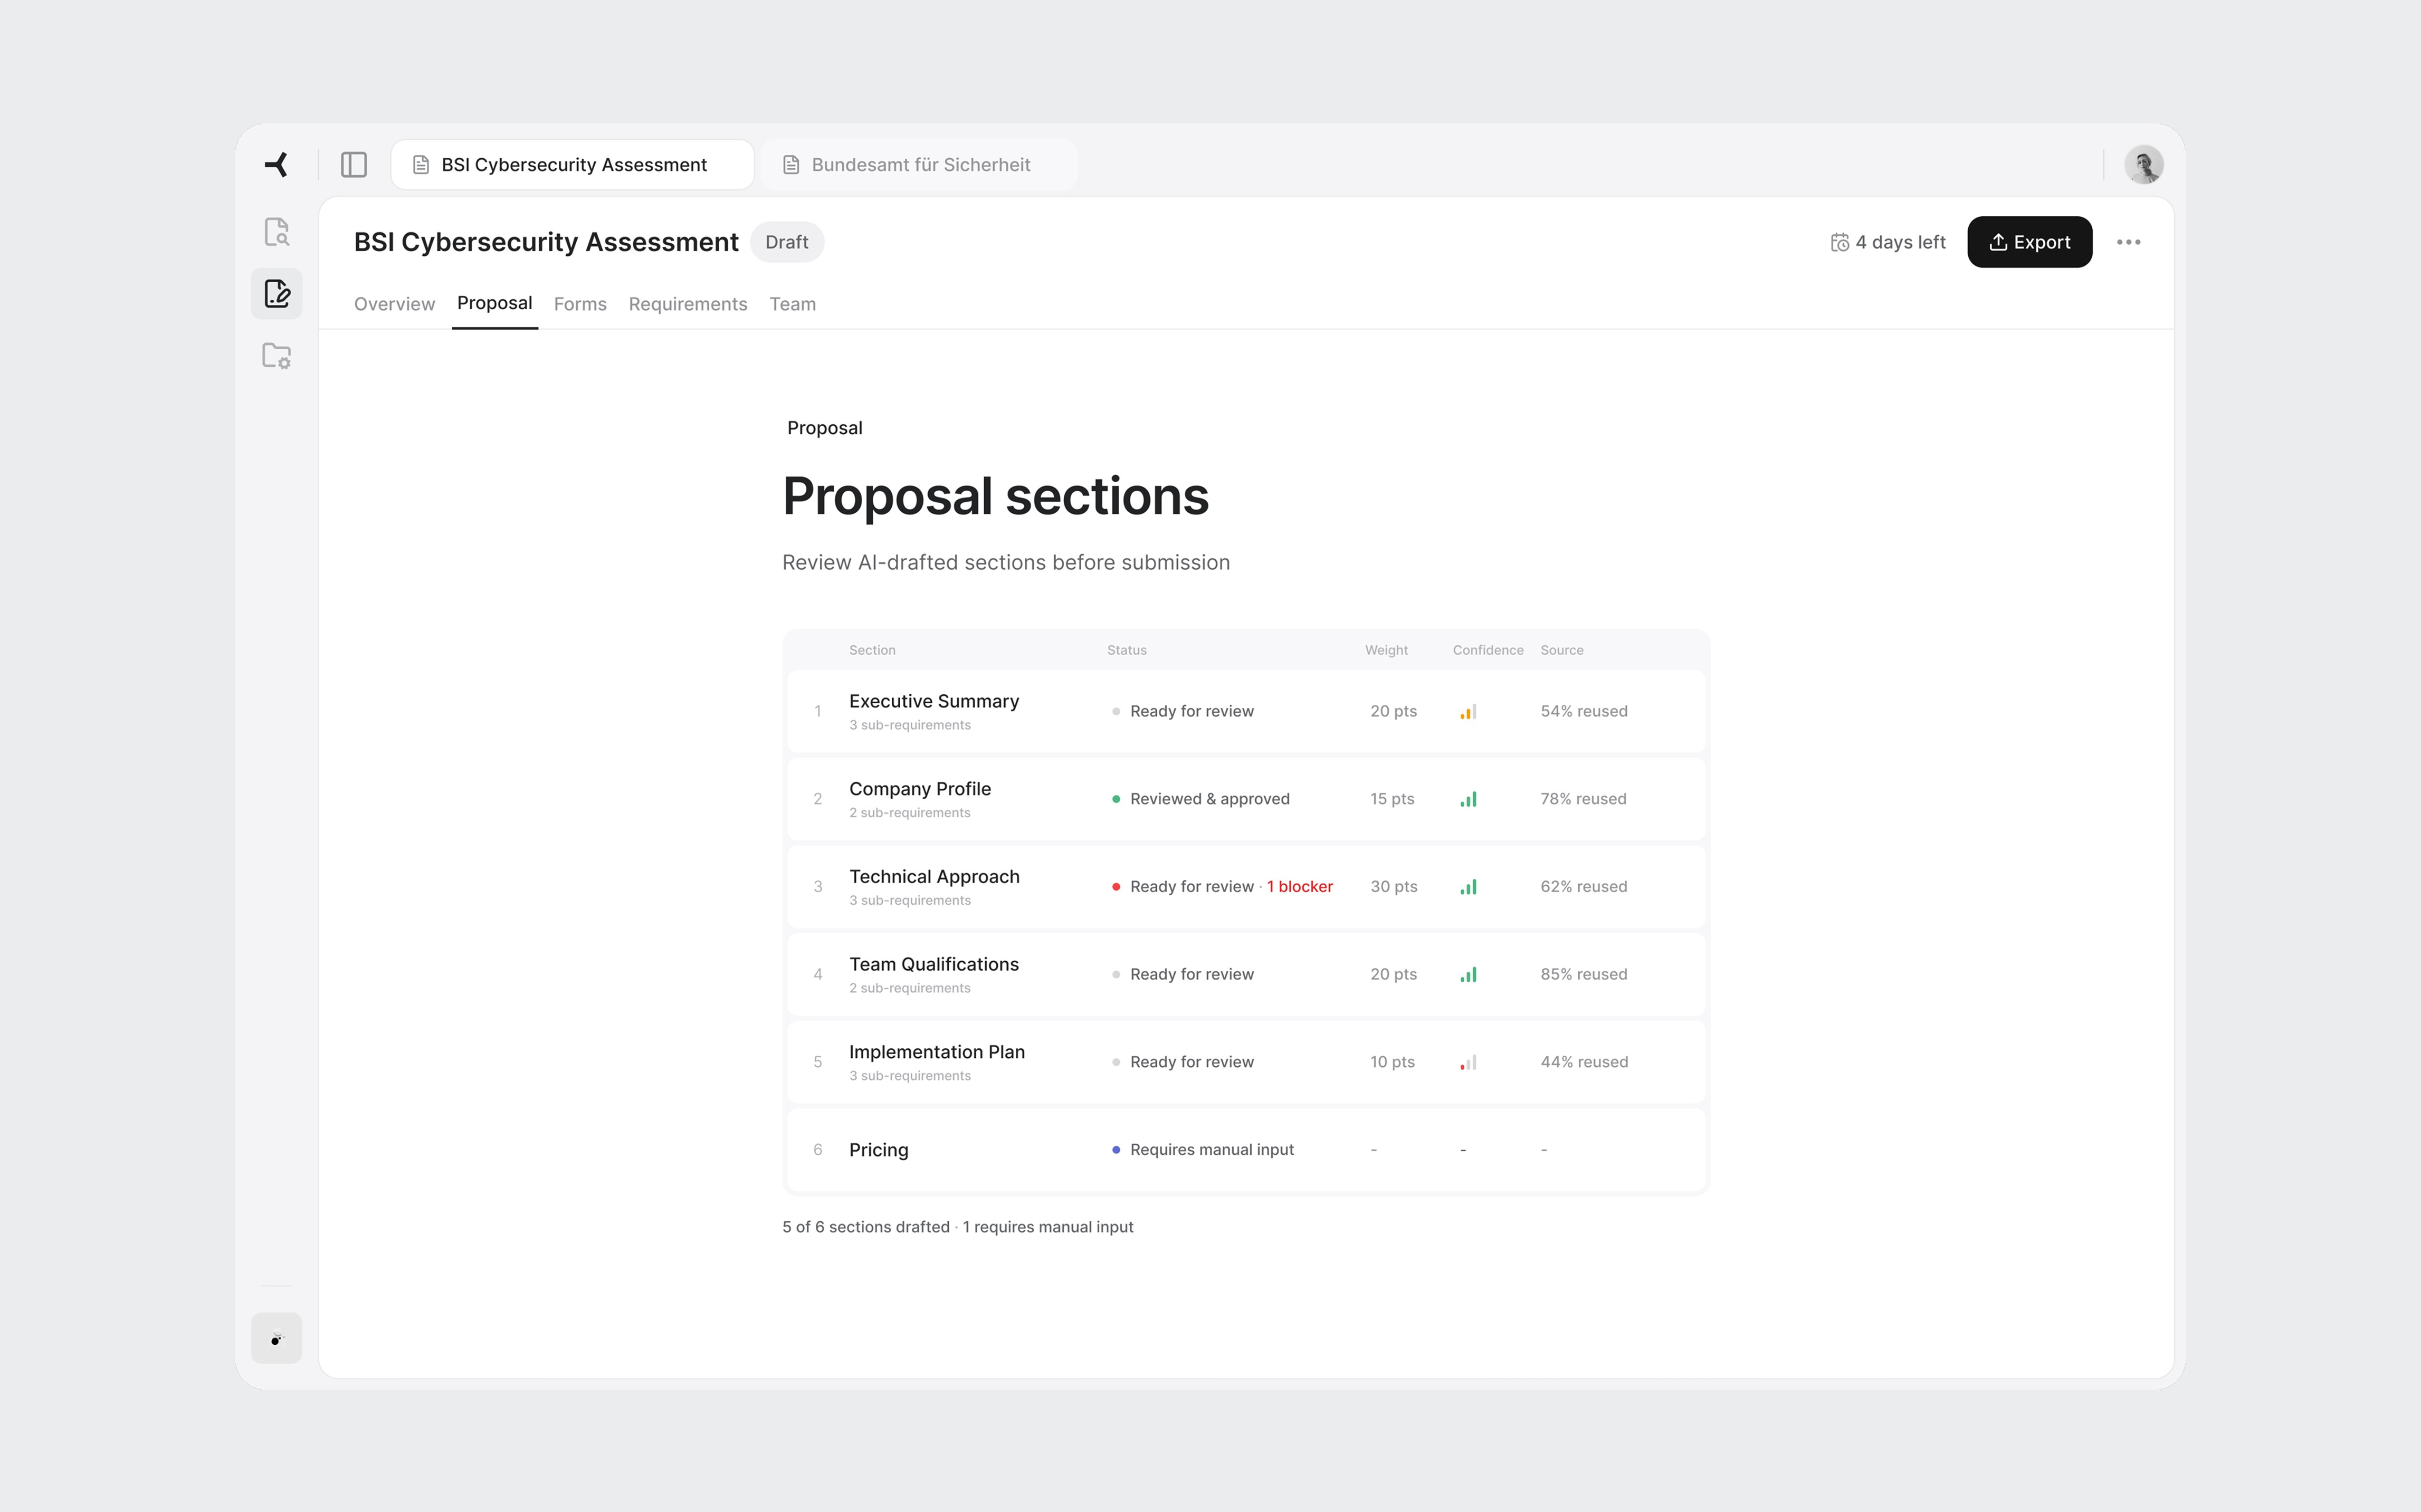The width and height of the screenshot is (2421, 1512).
Task: Select the Forms tab
Action: pos(580,304)
